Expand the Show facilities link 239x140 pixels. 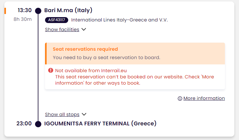[x=62, y=29]
